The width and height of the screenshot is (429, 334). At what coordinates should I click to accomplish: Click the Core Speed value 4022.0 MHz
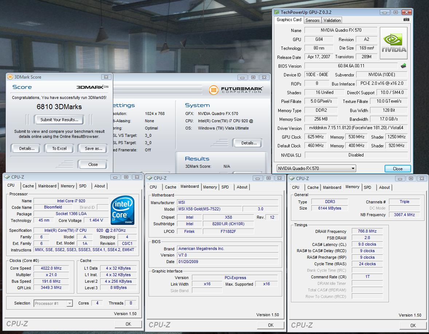coord(51,268)
